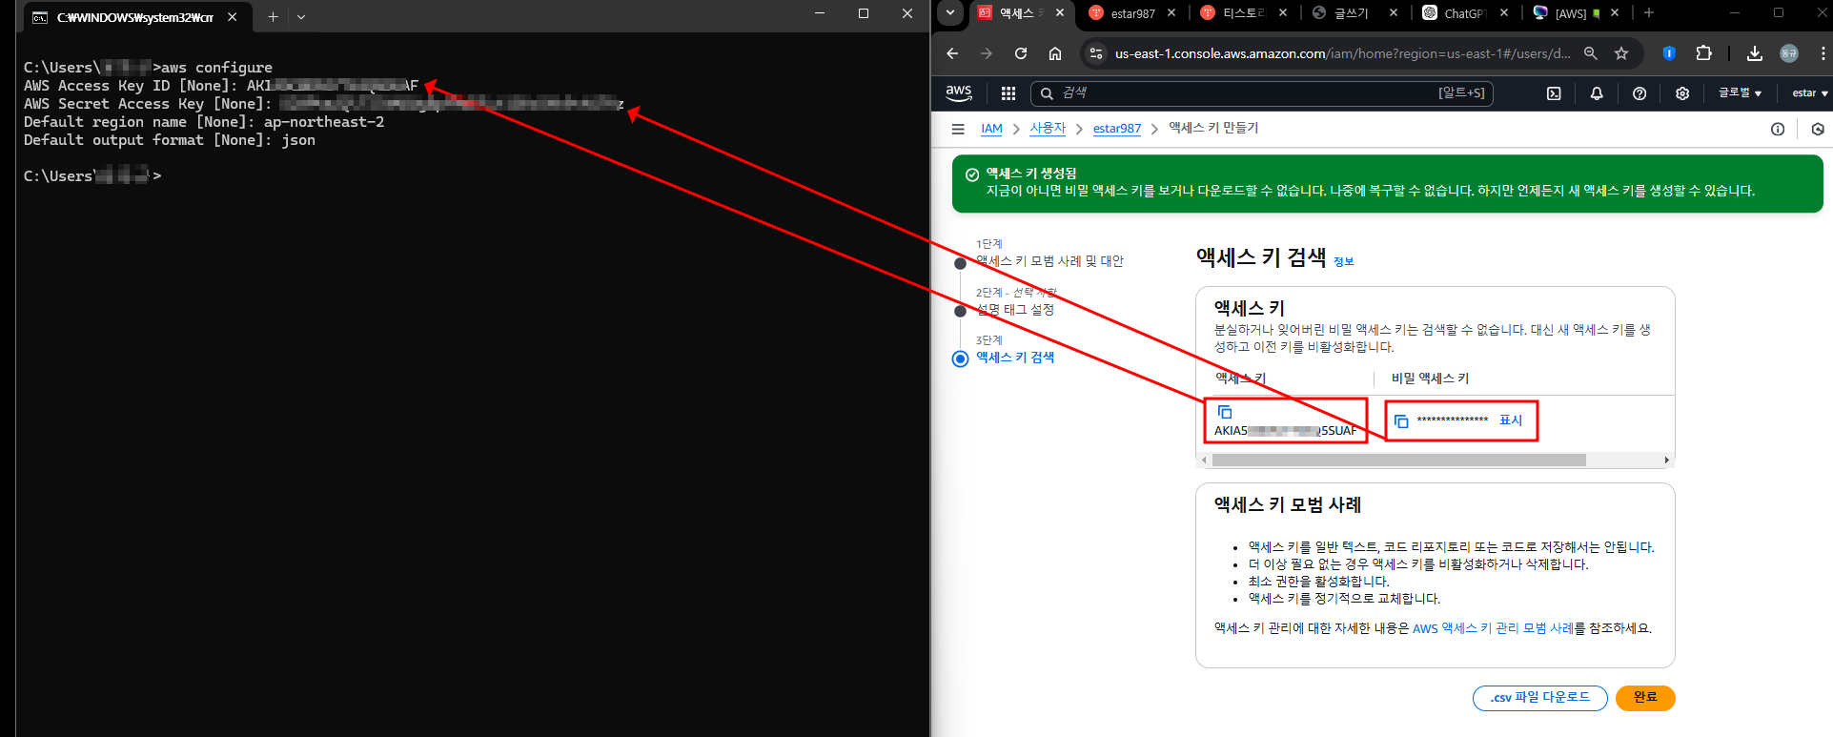Screen dimensions: 1833x737
Task: Copy the secret access key using copy icon
Action: (1401, 420)
